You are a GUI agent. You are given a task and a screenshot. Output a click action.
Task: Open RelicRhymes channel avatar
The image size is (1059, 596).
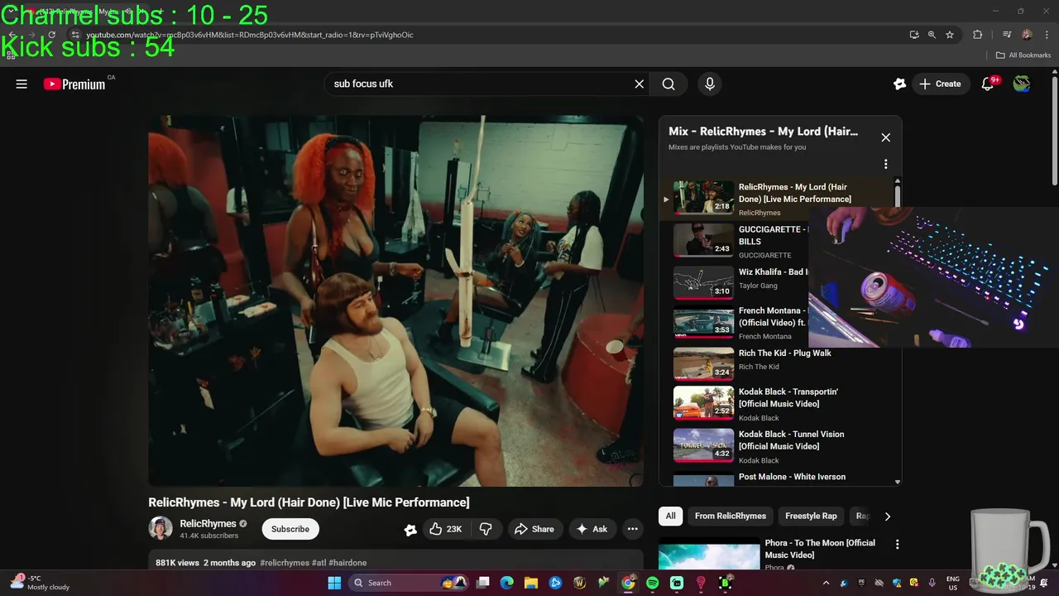tap(161, 528)
